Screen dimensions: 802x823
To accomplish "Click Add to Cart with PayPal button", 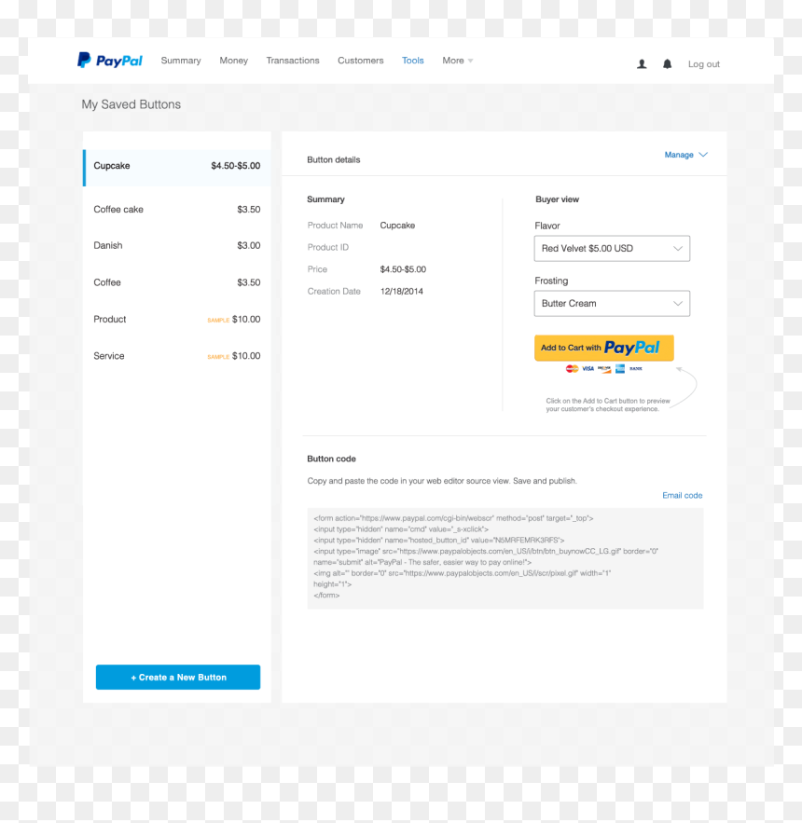I will (604, 348).
